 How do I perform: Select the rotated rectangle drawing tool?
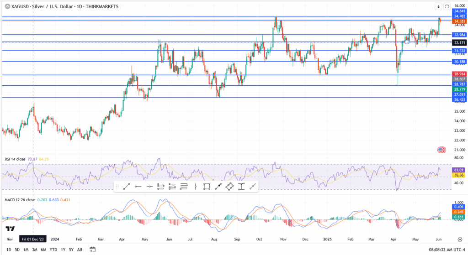pyautogui.click(x=229, y=186)
